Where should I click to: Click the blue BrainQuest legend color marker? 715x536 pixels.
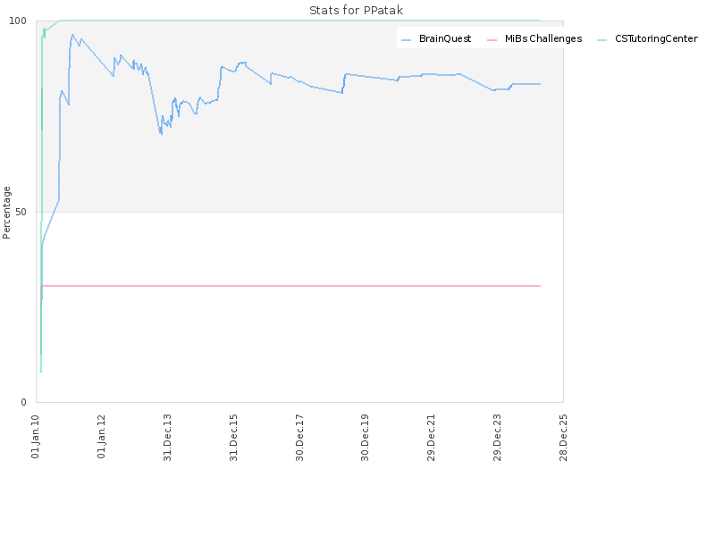(407, 40)
